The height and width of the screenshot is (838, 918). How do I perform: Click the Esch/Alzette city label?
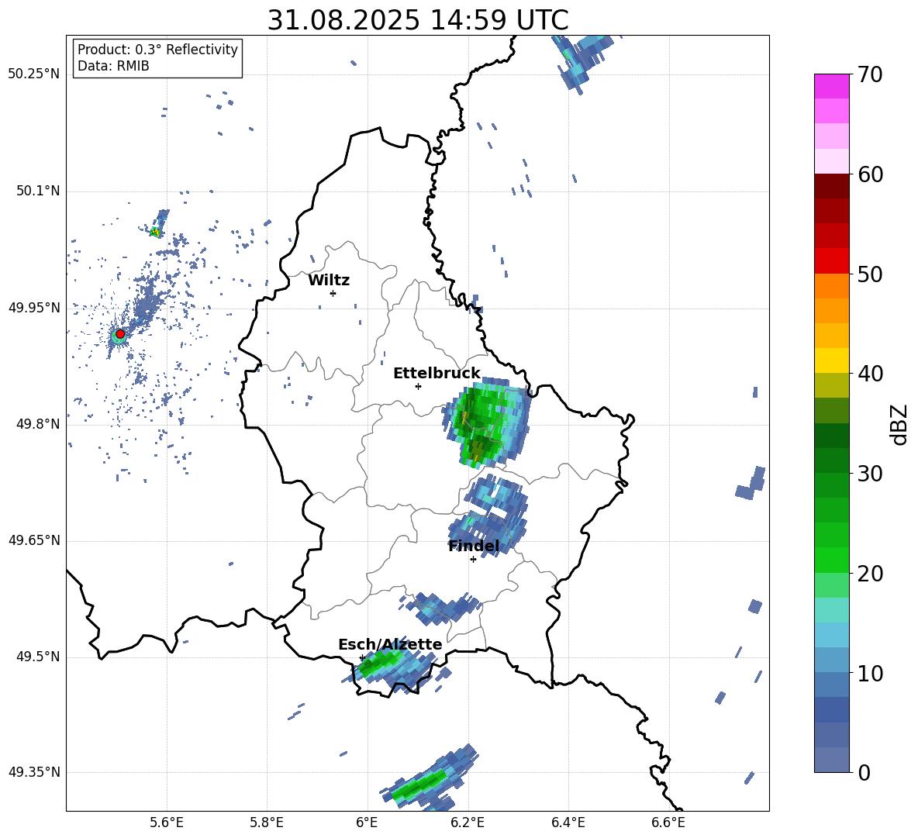391,645
